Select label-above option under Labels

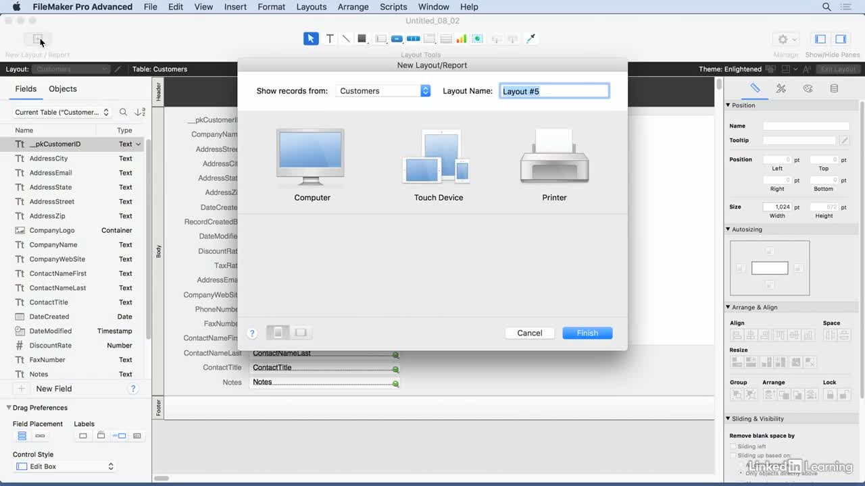[101, 436]
